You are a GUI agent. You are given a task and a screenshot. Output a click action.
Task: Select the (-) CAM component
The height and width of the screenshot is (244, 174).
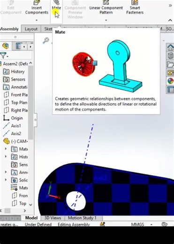(x=15, y=141)
